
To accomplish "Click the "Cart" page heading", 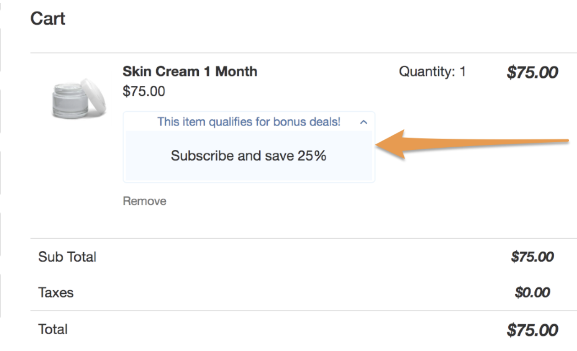I will tap(48, 19).
